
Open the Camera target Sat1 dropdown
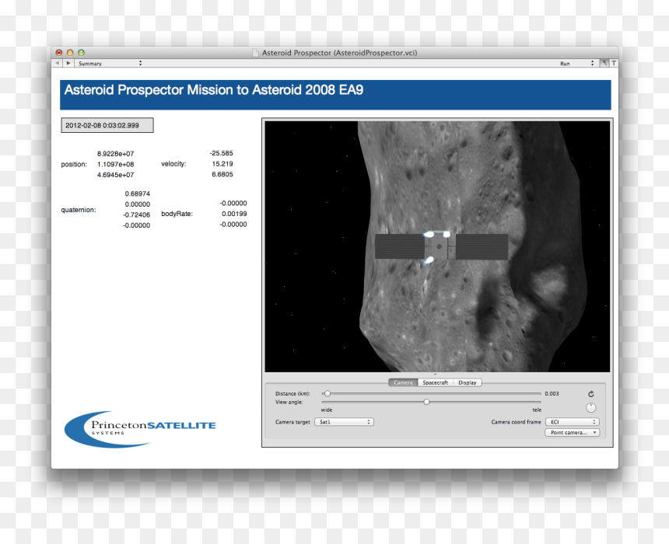pos(344,422)
